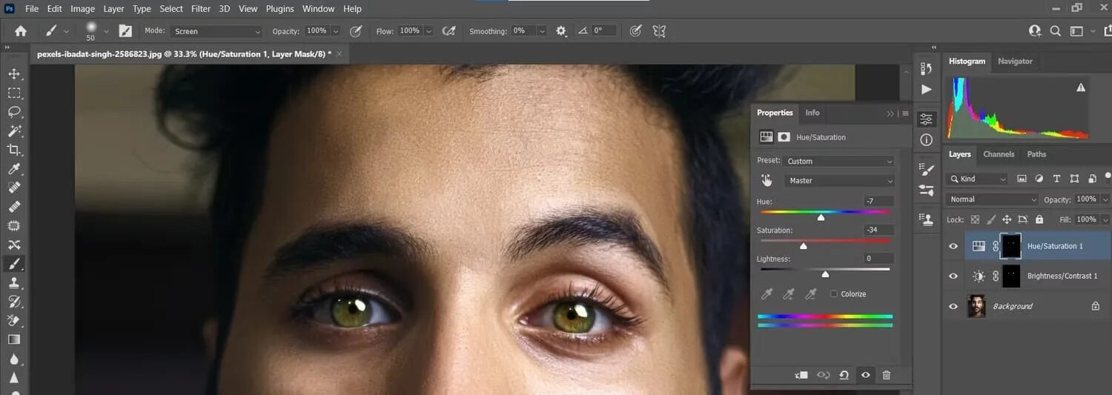Open the Adjustments properties panel icon
This screenshot has width=1112, height=395.
point(926,119)
